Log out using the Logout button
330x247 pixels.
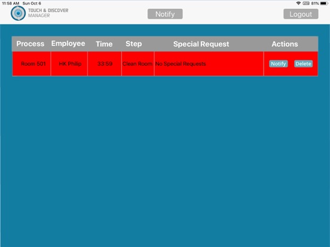[301, 14]
